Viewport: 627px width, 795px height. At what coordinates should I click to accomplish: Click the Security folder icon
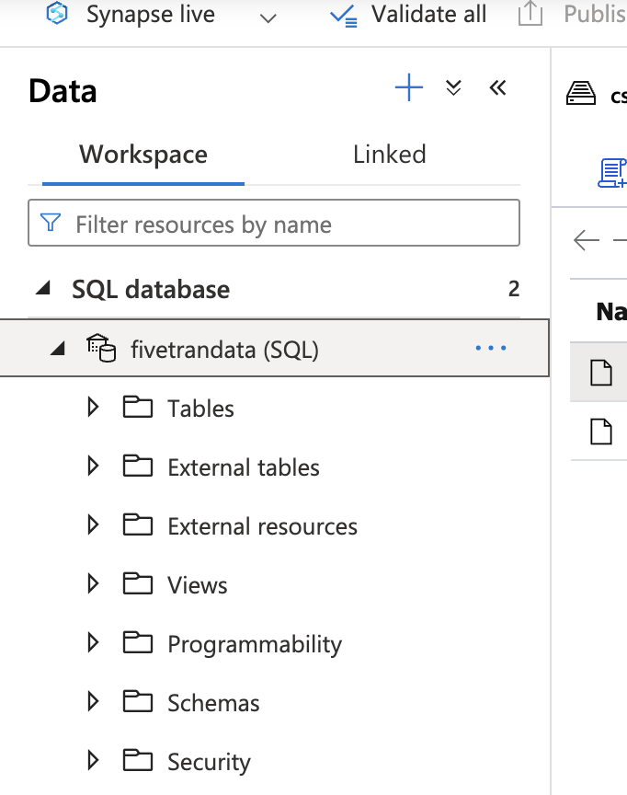[138, 760]
